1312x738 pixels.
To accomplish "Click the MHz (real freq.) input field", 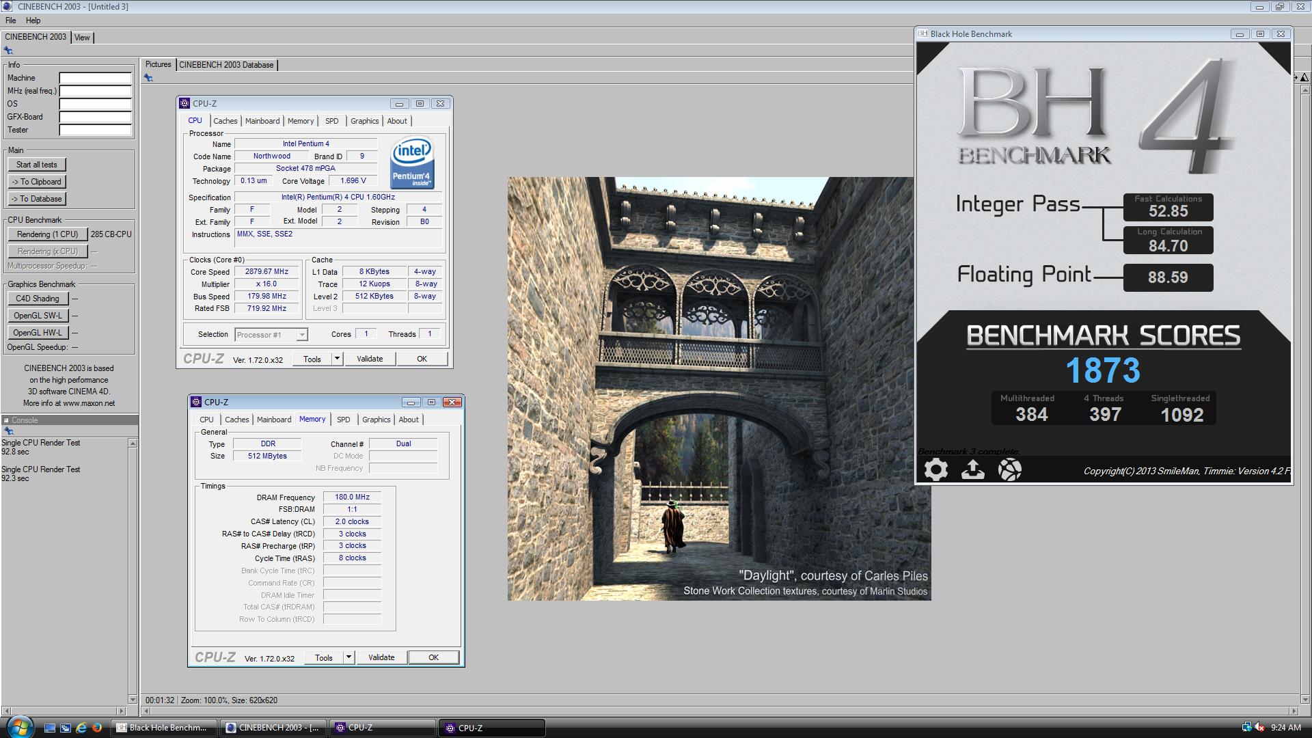I will [x=95, y=91].
